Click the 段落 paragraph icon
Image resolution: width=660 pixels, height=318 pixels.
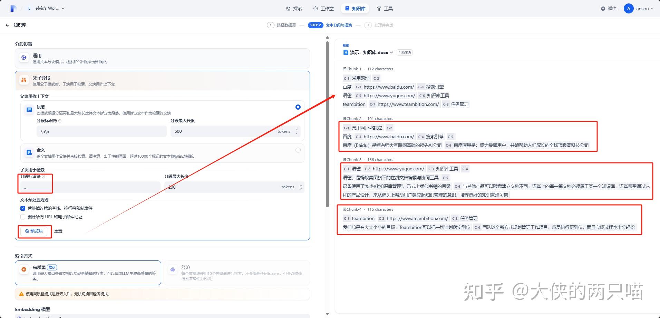29,110
